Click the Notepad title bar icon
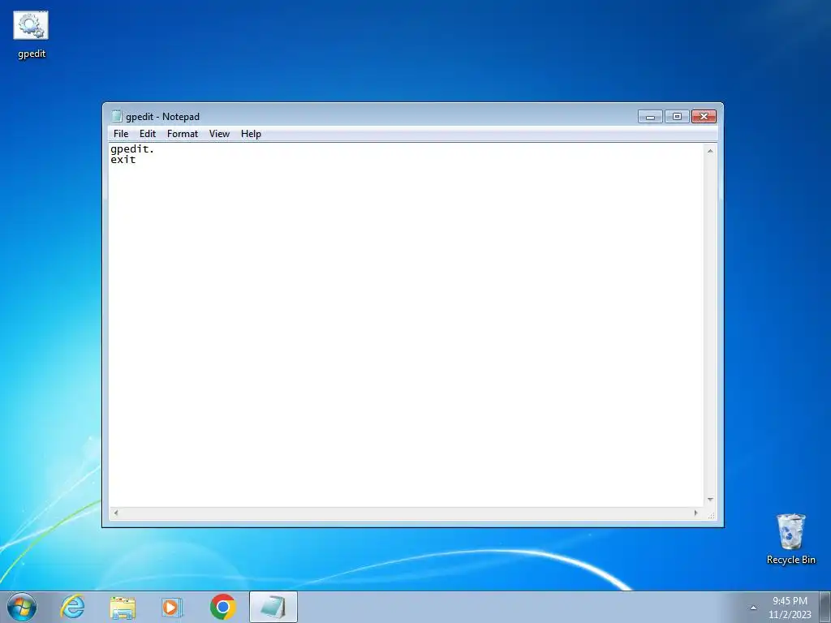 [x=117, y=116]
